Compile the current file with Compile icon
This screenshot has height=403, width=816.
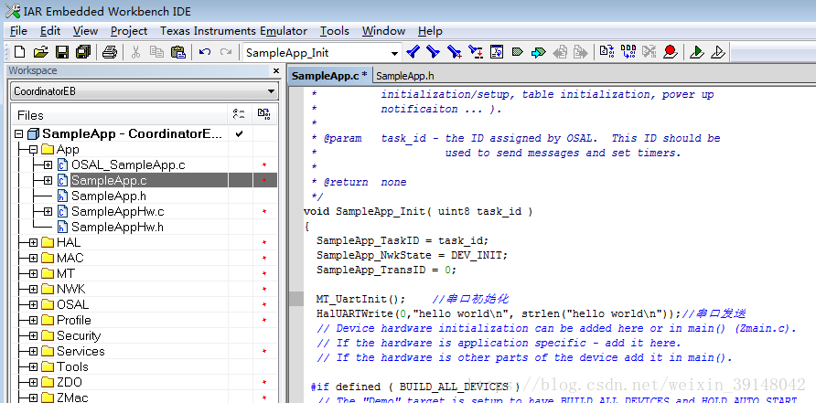(607, 51)
